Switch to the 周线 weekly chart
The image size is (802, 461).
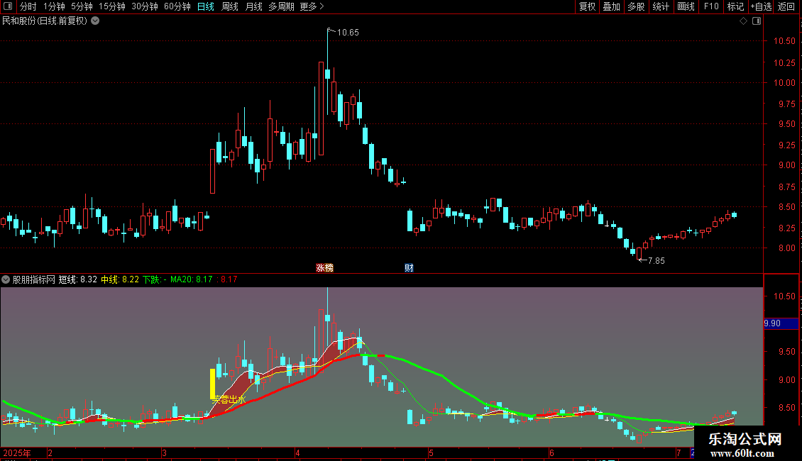tap(230, 6)
